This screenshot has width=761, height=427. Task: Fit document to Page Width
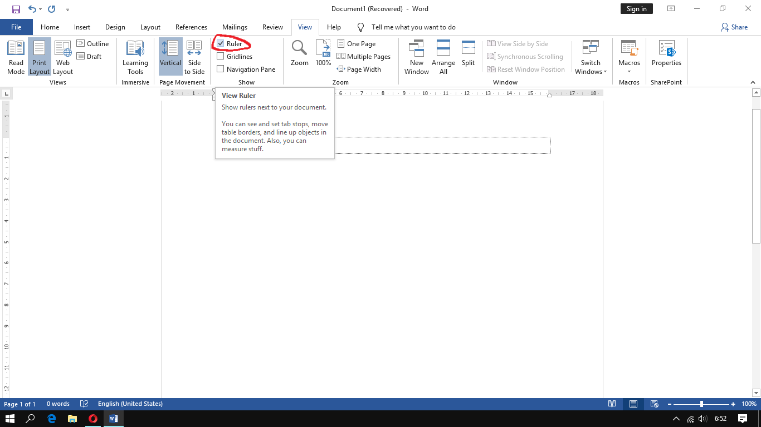[359, 69]
